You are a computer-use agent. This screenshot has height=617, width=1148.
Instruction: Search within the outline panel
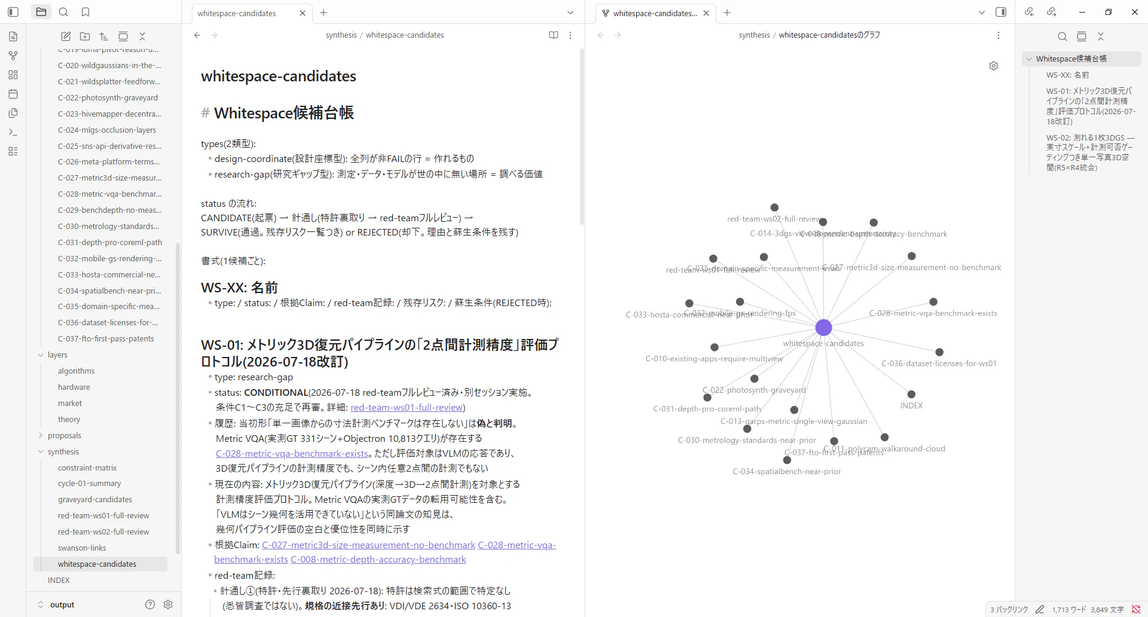[x=1062, y=36]
